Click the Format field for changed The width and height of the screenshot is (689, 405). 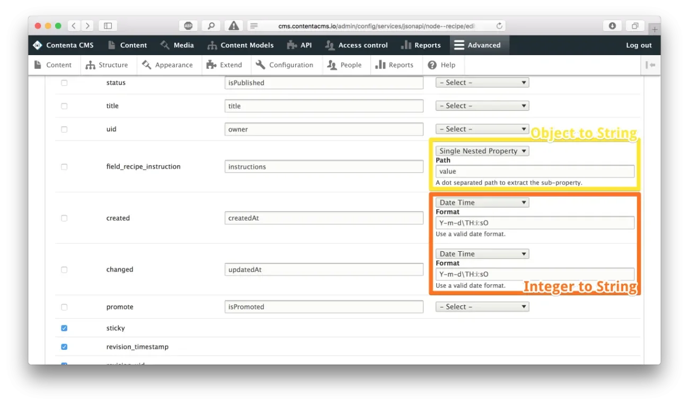(x=535, y=274)
